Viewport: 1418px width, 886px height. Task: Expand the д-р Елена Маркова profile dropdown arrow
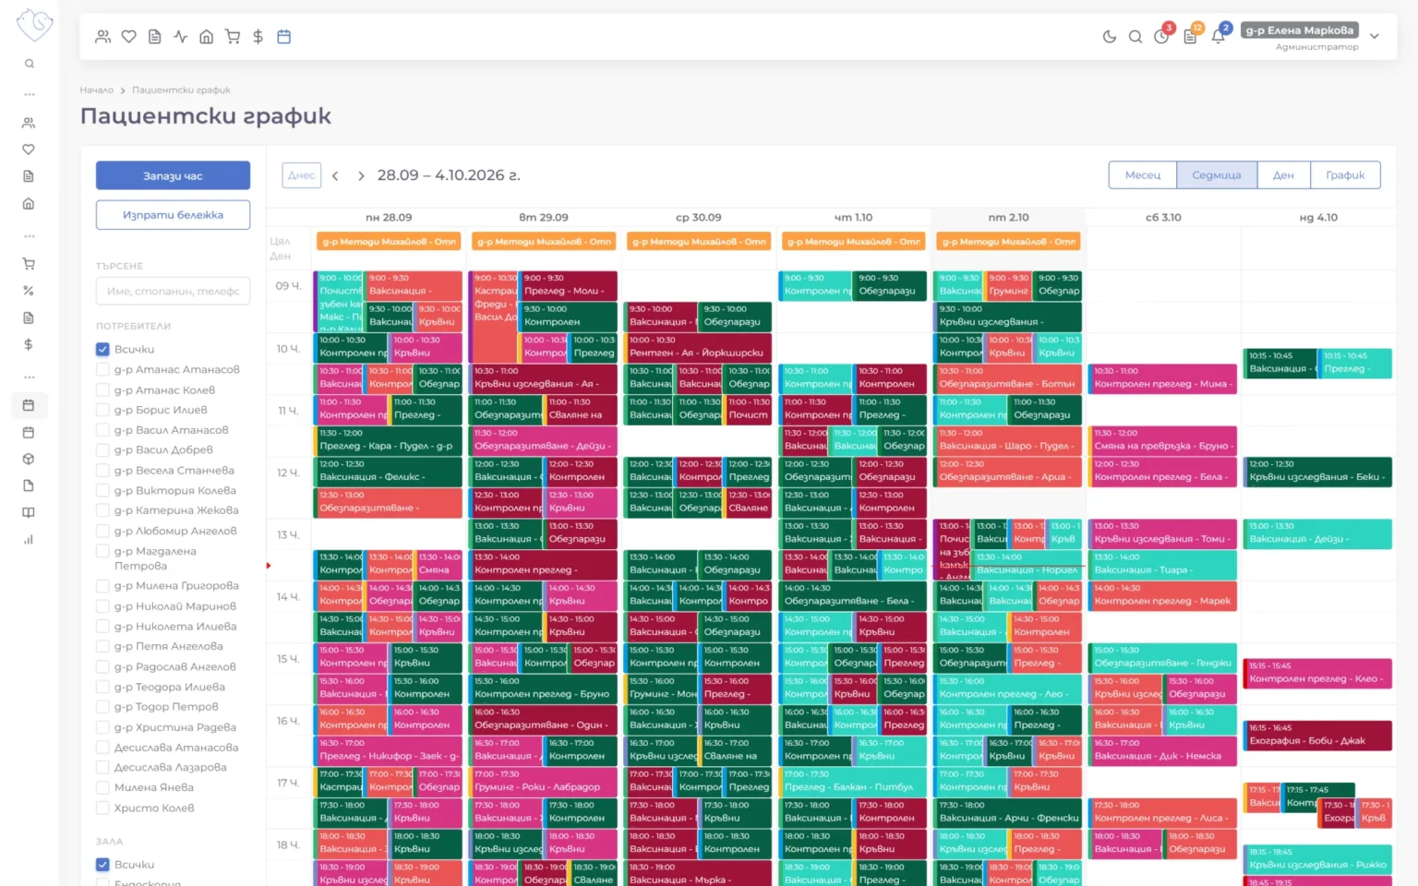point(1375,37)
